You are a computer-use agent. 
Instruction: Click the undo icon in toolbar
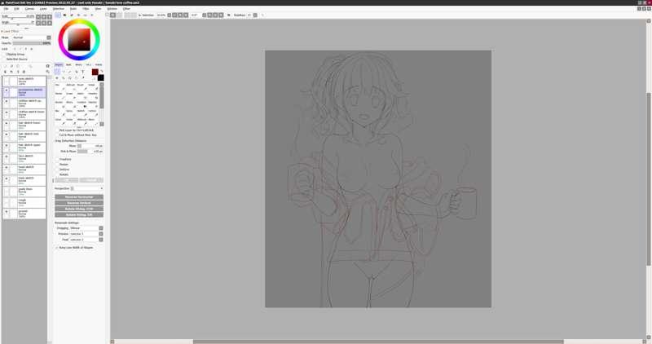(112, 15)
